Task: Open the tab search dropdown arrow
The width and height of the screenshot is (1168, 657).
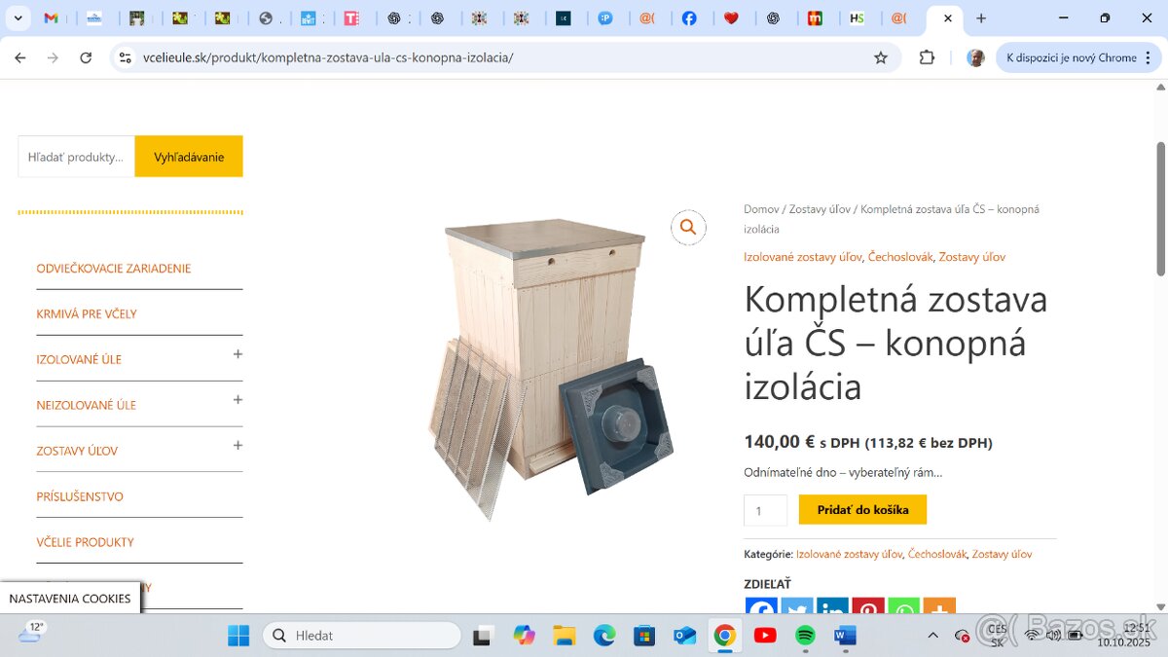Action: point(18,18)
